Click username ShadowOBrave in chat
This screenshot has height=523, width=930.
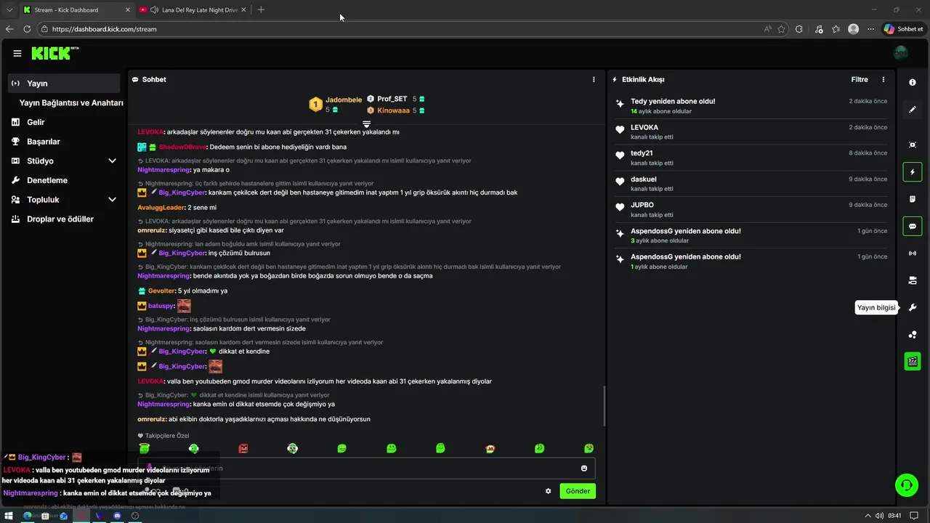(x=182, y=147)
